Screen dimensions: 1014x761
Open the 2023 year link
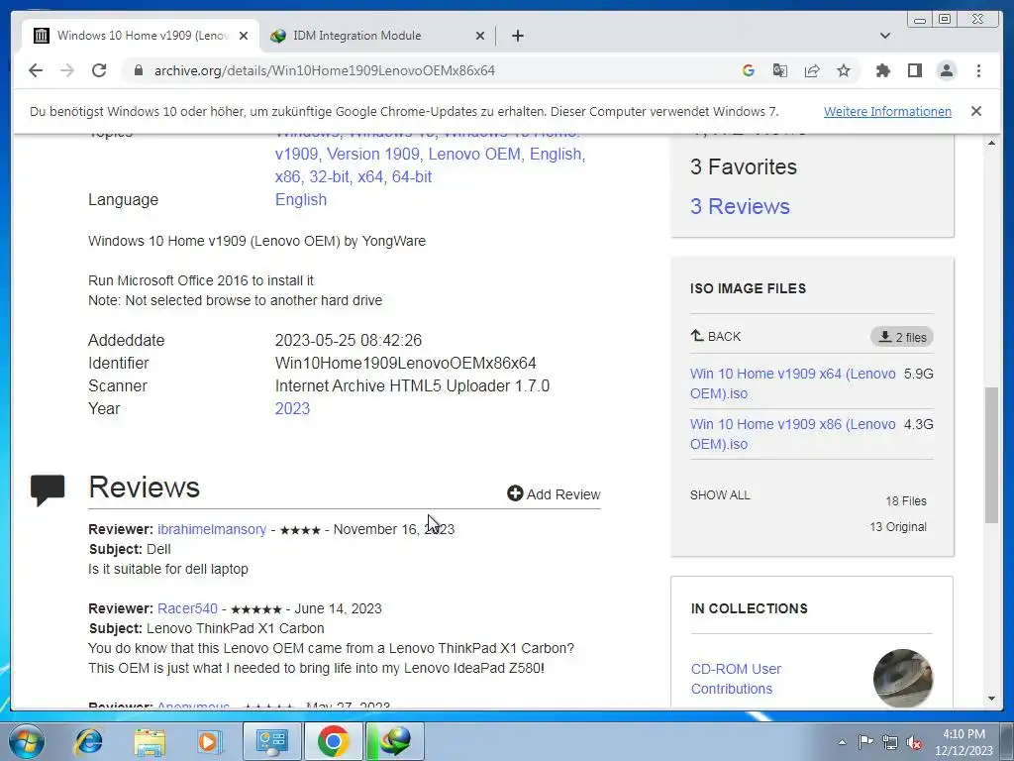292,408
